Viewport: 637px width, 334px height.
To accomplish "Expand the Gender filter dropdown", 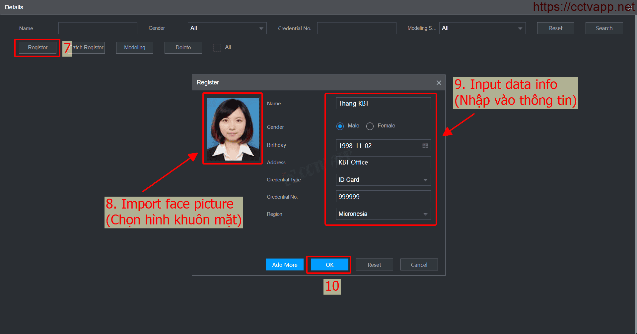I will point(227,28).
